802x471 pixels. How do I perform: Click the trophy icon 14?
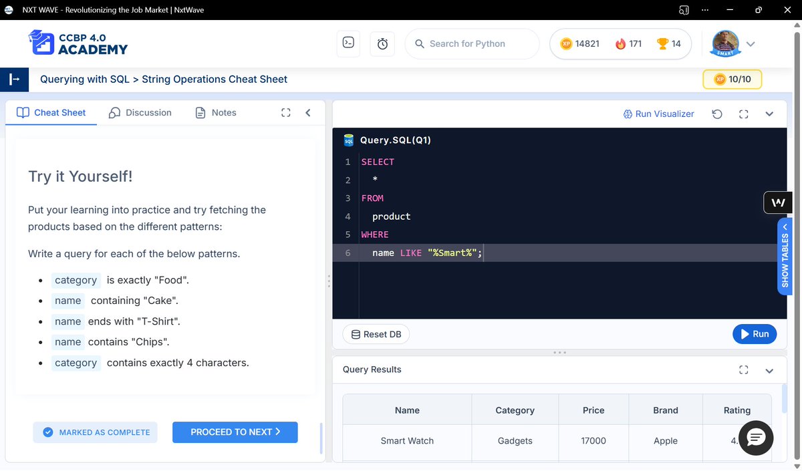pos(668,43)
